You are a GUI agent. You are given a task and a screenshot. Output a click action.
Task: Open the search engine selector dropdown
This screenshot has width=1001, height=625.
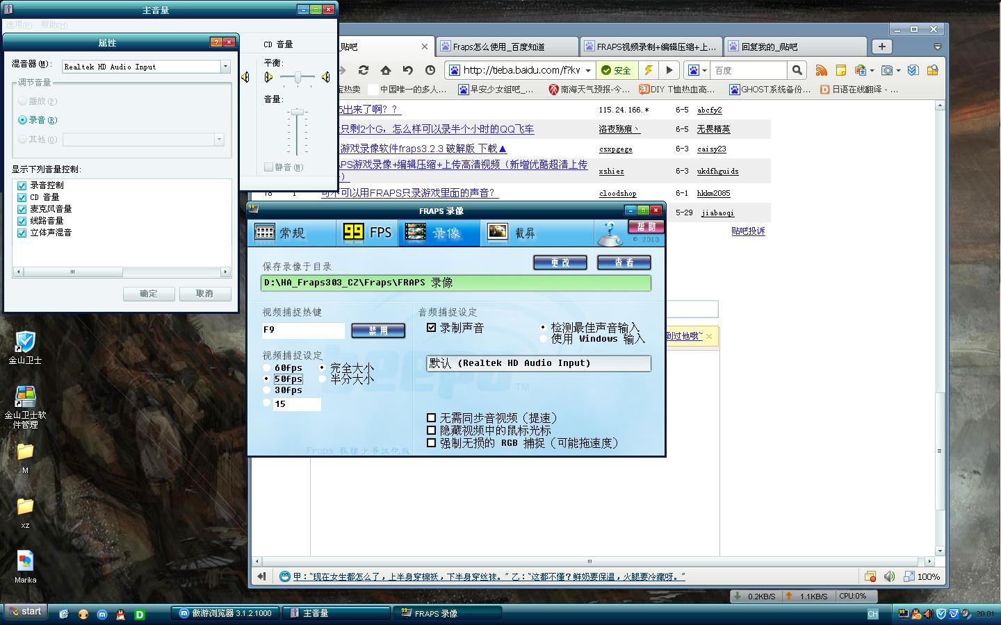pos(704,70)
